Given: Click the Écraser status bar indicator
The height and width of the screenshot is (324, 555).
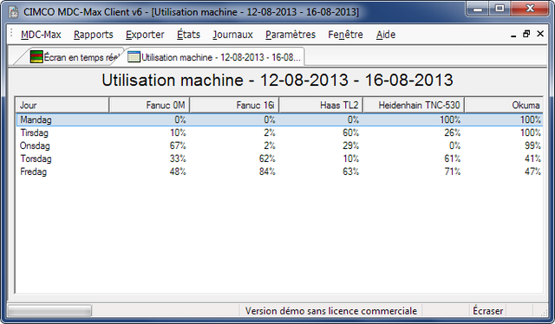Looking at the screenshot, I should point(487,311).
